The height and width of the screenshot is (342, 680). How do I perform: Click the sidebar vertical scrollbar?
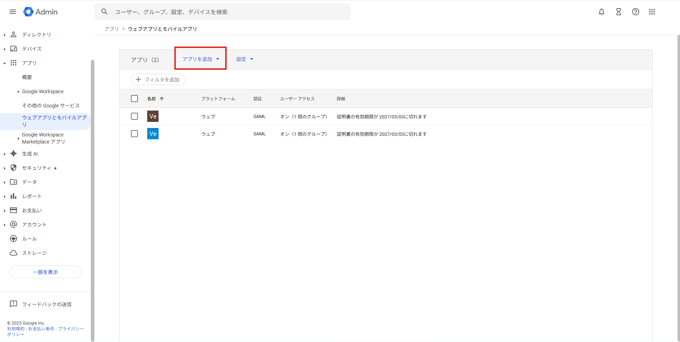click(x=93, y=200)
